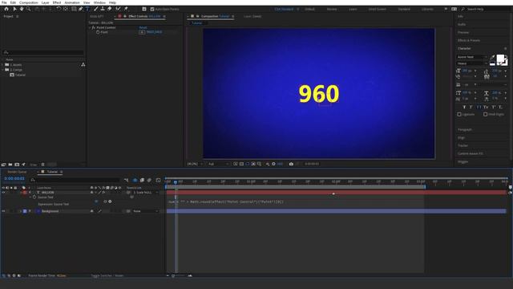Select the Rectangle shape tool
The image size is (513, 289).
[x=74, y=9]
